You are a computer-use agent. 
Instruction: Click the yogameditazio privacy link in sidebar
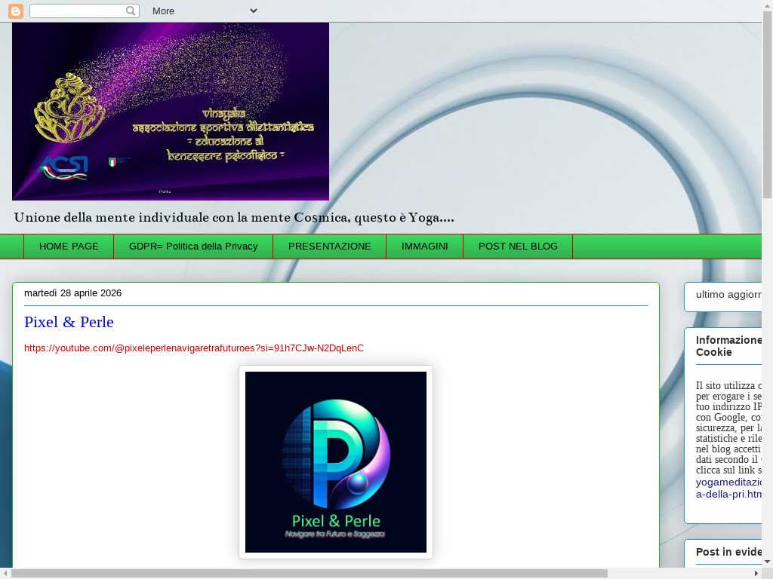(728, 488)
